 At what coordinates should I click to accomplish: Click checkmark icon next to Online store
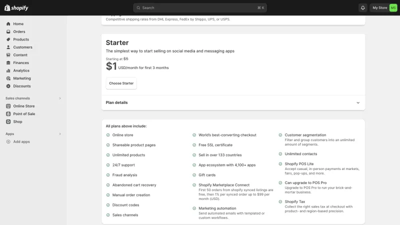(108, 135)
